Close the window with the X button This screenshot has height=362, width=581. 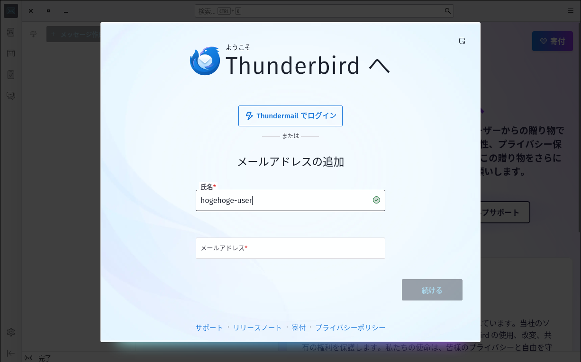tap(31, 11)
